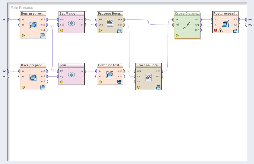Click the Cross Distances res output port
Image resolution: width=254 pixels, height=164 pixels.
(201, 19)
